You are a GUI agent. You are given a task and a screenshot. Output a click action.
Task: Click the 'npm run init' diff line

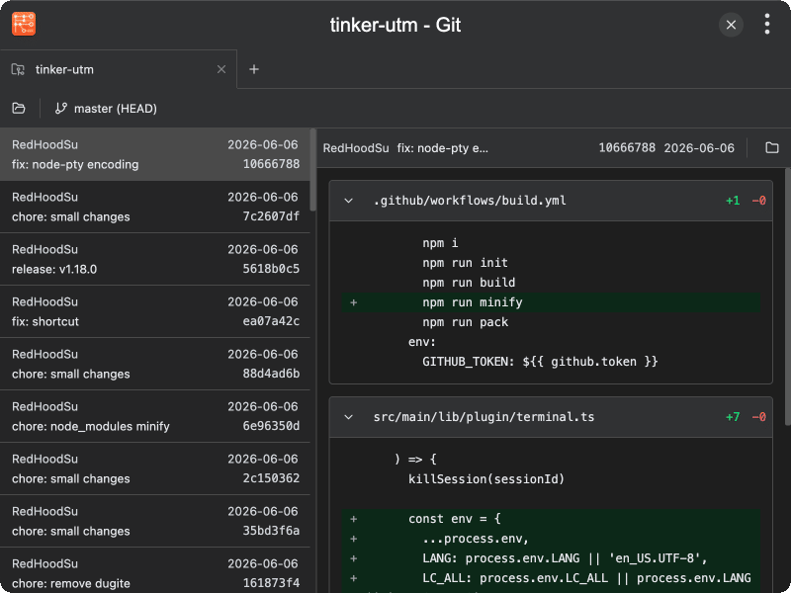tap(551, 263)
